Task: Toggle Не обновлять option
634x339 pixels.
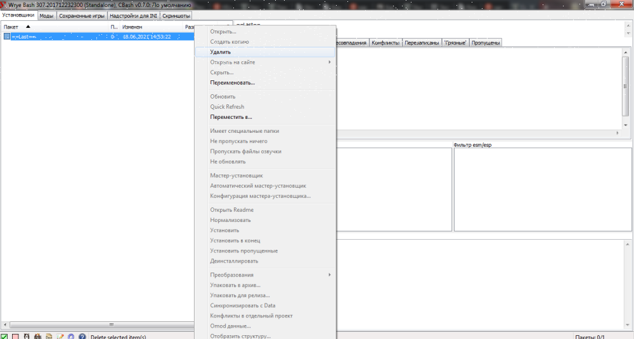Action: pos(265,161)
